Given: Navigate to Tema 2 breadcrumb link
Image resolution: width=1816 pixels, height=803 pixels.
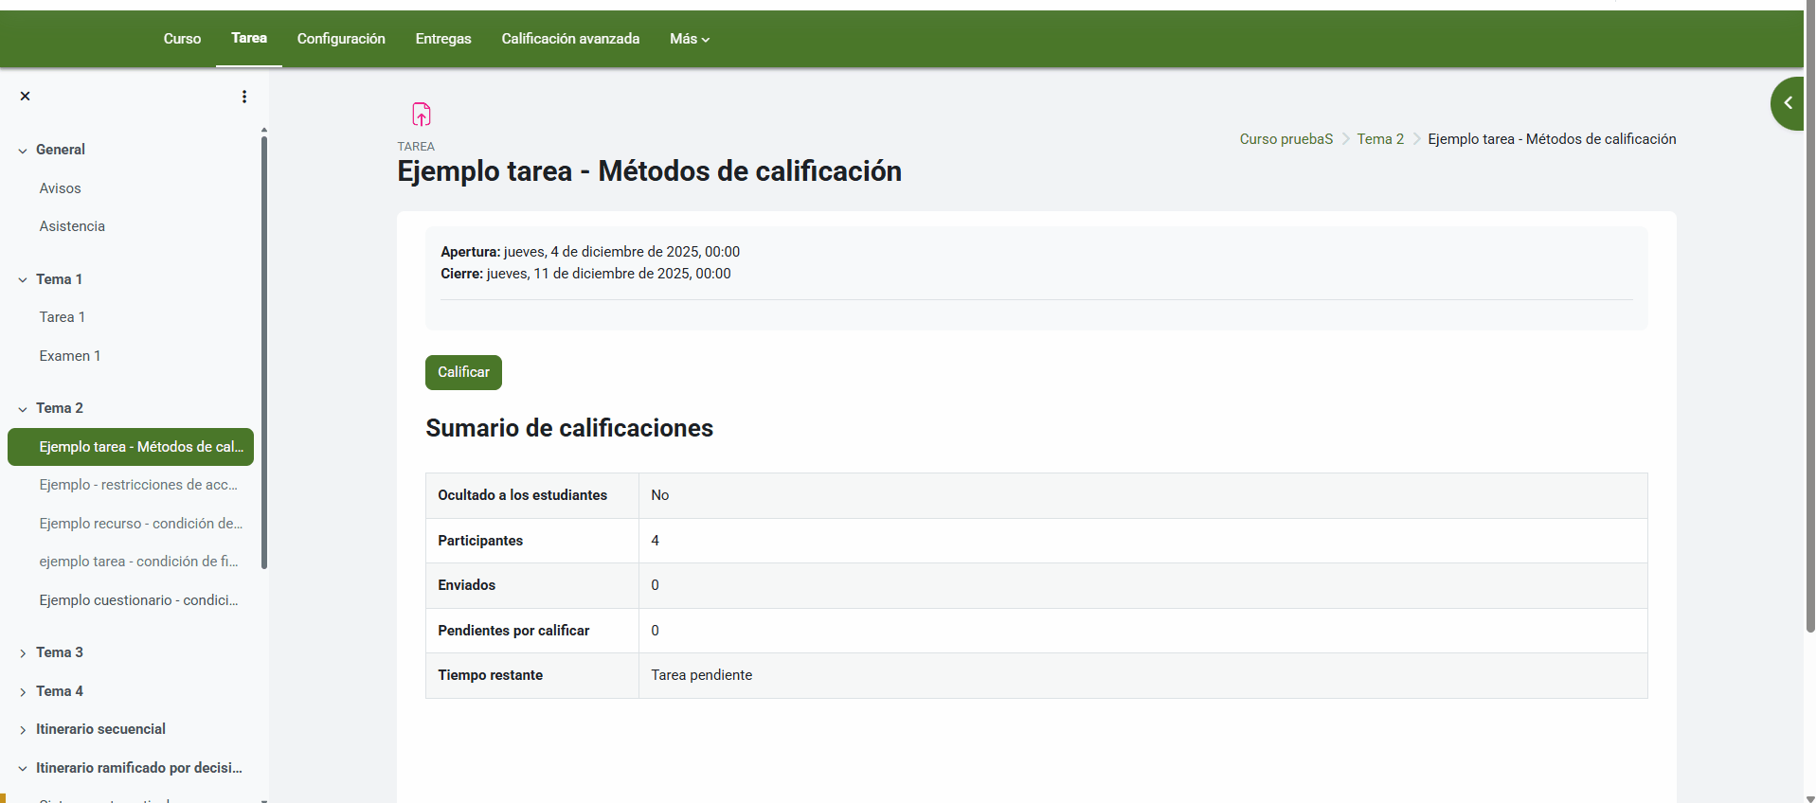Looking at the screenshot, I should pyautogui.click(x=1380, y=139).
